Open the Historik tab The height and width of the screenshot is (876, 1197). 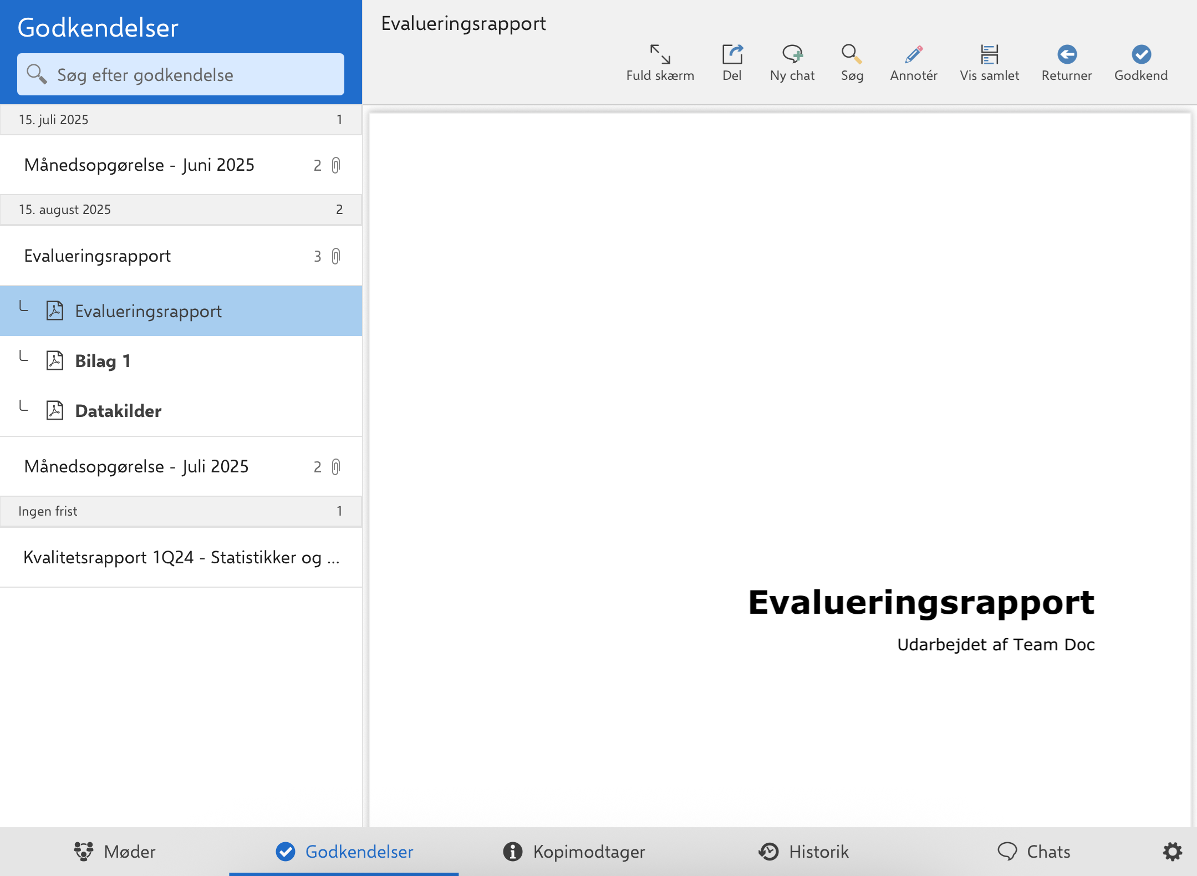click(803, 852)
